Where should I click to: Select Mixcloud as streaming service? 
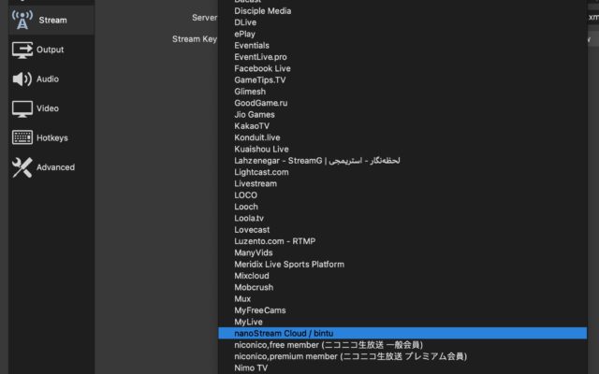coord(252,276)
